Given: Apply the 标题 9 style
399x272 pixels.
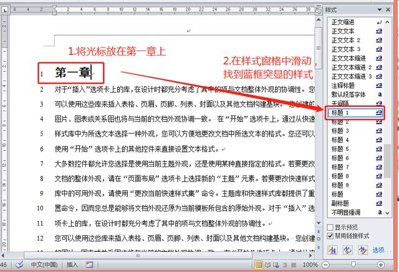Looking at the screenshot, I should 355,185.
